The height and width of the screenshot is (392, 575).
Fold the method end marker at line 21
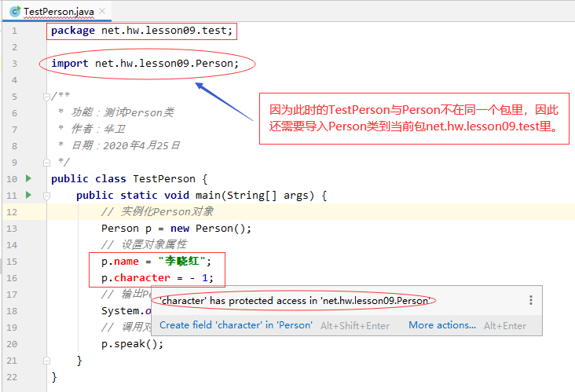click(46, 361)
